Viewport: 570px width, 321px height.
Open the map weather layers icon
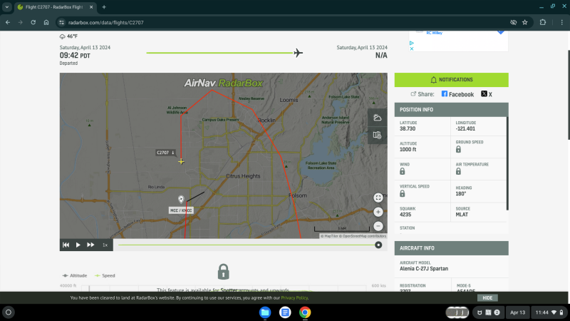(378, 118)
